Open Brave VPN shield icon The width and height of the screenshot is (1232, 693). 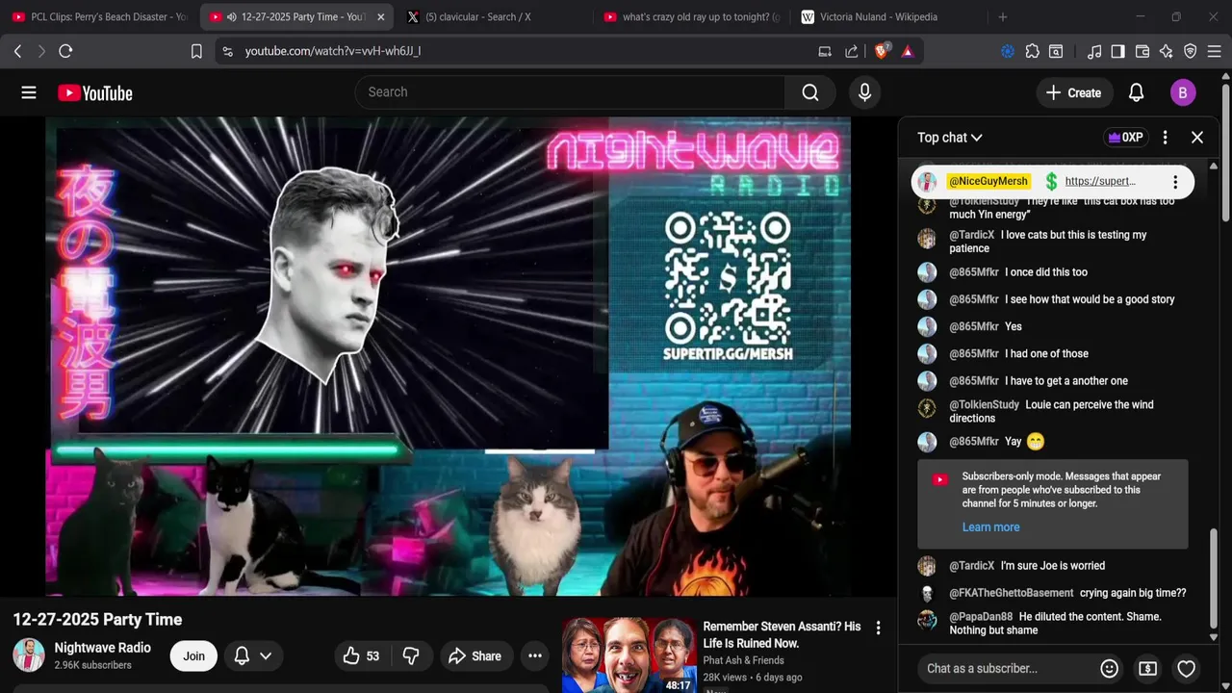pyautogui.click(x=1190, y=51)
